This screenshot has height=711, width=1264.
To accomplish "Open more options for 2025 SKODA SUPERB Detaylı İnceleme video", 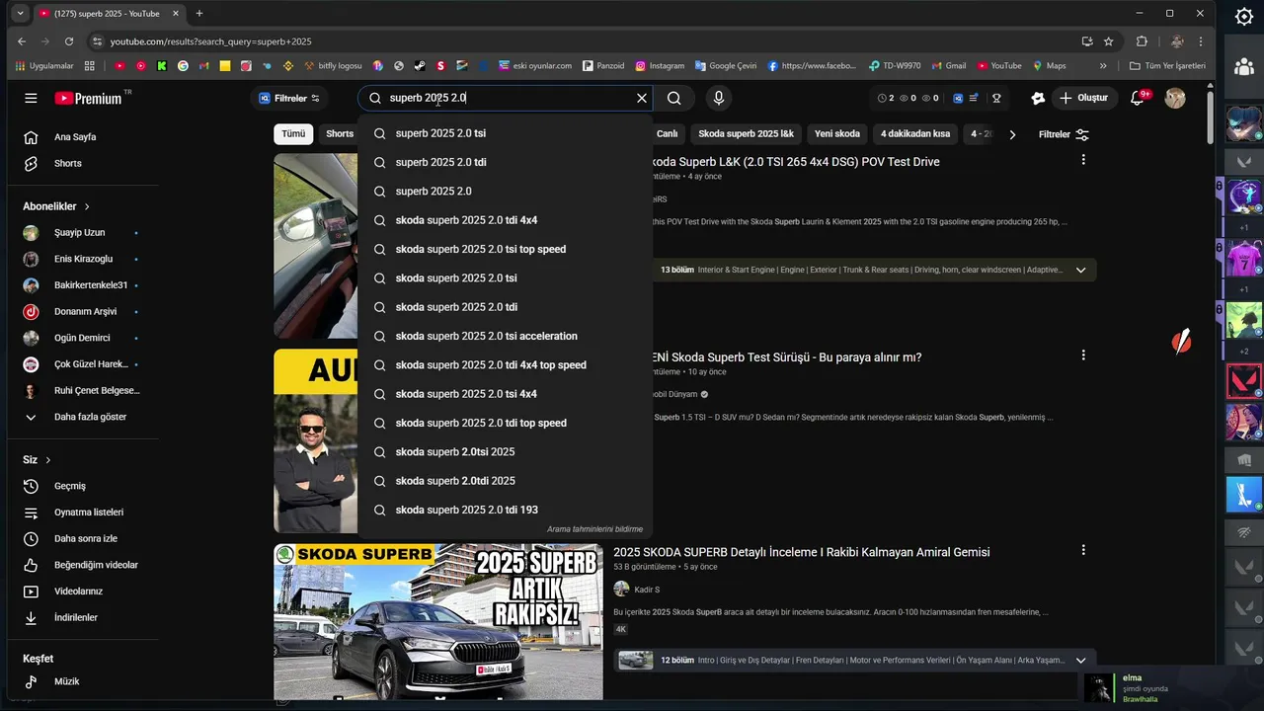I will coord(1083,550).
